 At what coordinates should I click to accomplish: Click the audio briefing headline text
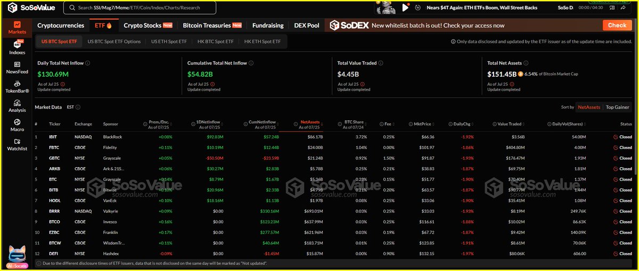tap(482, 7)
